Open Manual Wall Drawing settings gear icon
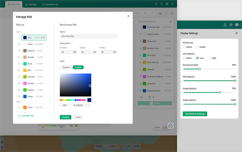This screenshot has width=242, height=152. click(x=171, y=22)
